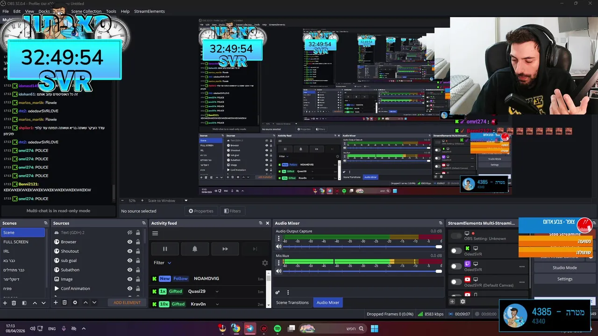Delete the selected source with the trash icon
This screenshot has height=336, width=598.
point(64,302)
